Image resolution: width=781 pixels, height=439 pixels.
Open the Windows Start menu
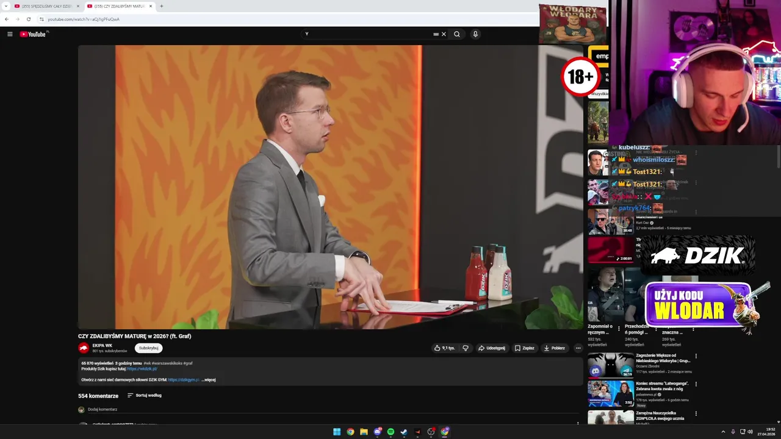click(x=337, y=432)
